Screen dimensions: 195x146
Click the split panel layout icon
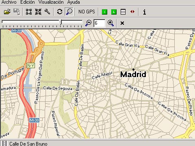(123, 12)
